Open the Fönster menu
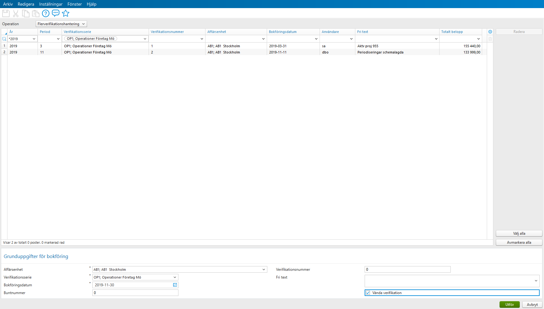 click(x=74, y=4)
